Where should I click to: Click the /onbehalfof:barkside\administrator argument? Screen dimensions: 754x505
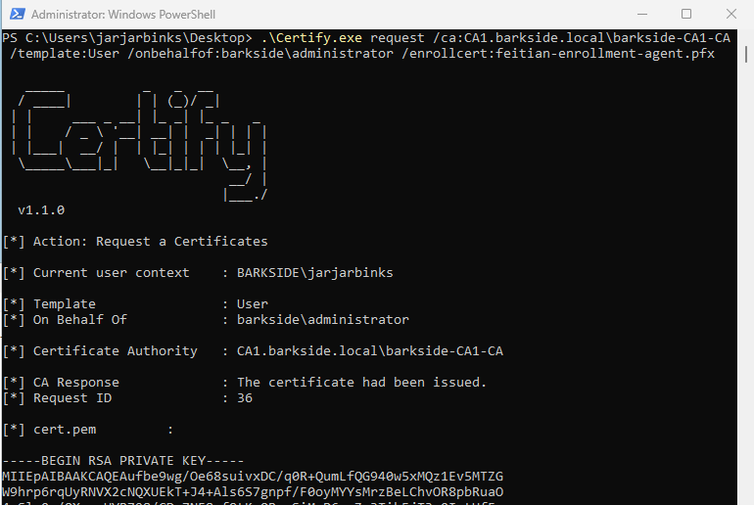point(262,54)
